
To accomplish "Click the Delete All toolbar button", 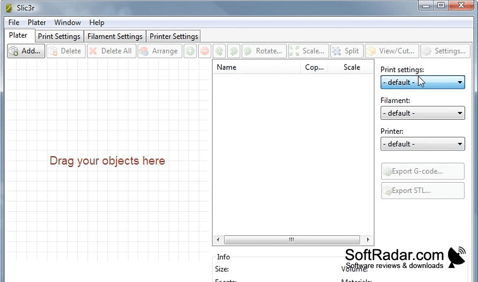I will point(111,51).
